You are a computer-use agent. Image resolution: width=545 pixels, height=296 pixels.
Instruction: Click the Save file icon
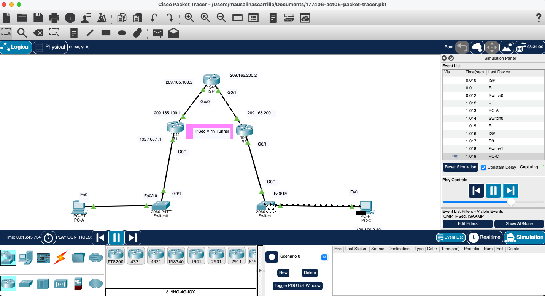click(38, 18)
